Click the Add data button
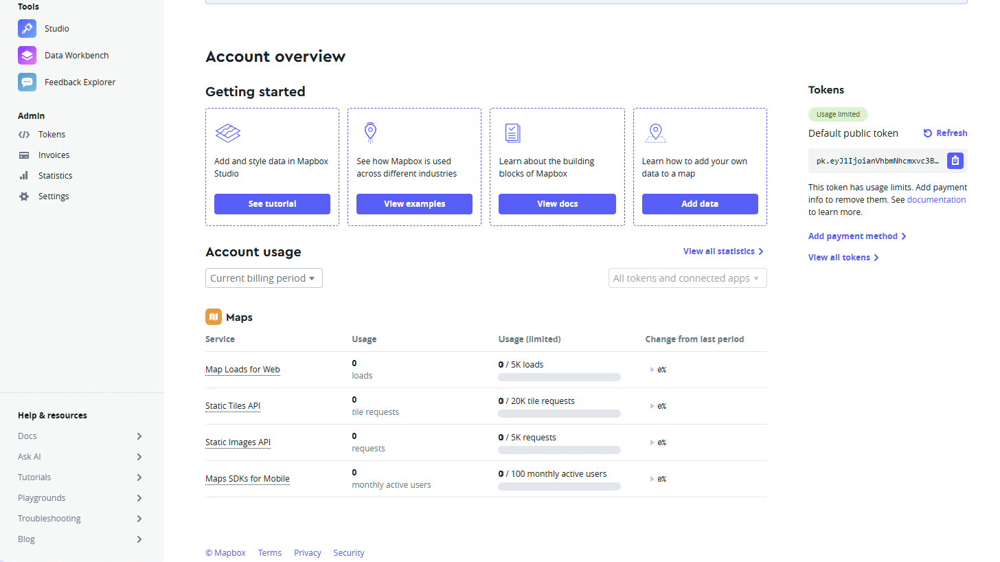This screenshot has width=1000, height=562. [x=700, y=204]
